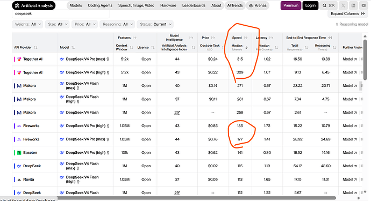
Task: Sort by API Provider column arrows
Action: pyautogui.click(x=35, y=47)
